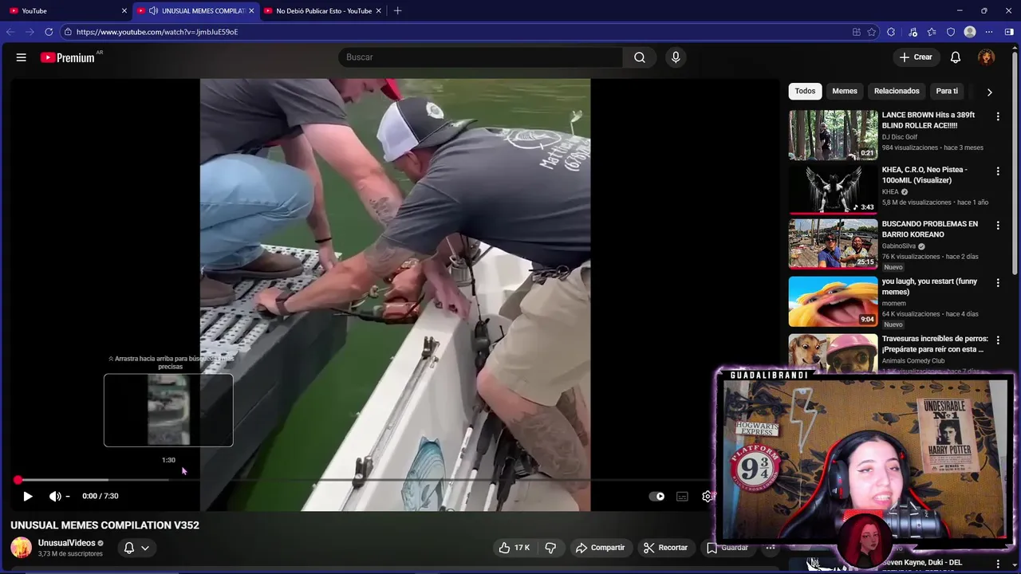Open the UnusualVideos channel name link

[x=66, y=543]
